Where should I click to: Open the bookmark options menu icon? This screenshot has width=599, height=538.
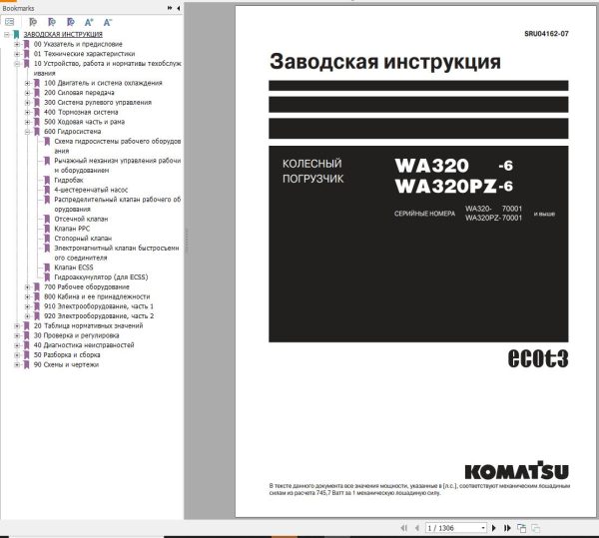pyautogui.click(x=10, y=22)
